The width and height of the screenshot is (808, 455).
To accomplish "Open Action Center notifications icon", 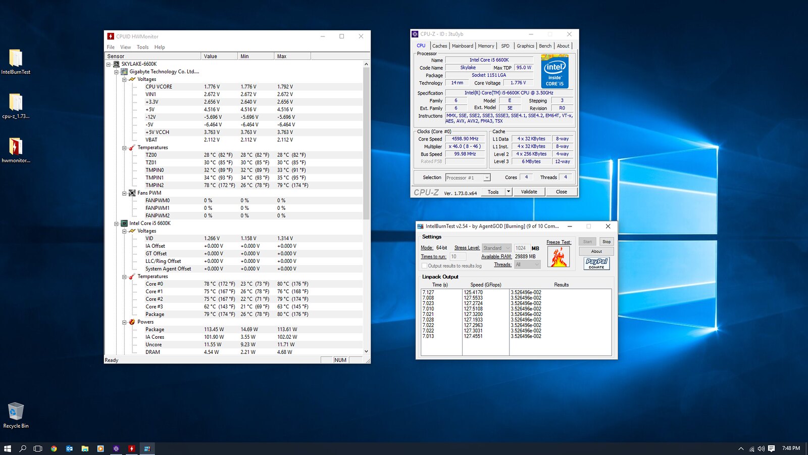I will pos(771,448).
